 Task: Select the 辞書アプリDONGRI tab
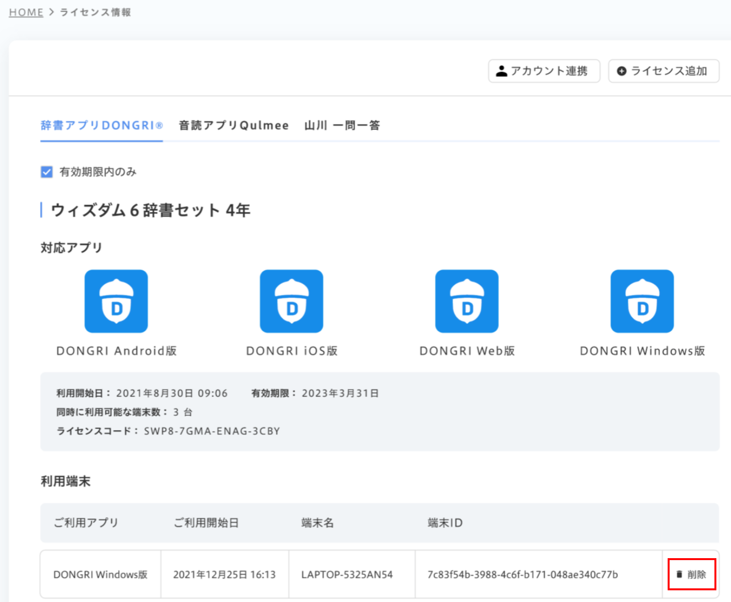101,126
